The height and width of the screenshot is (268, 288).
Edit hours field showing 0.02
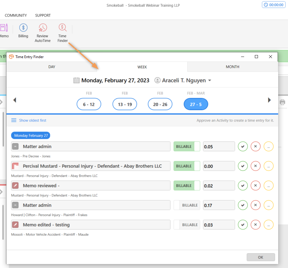point(219,186)
